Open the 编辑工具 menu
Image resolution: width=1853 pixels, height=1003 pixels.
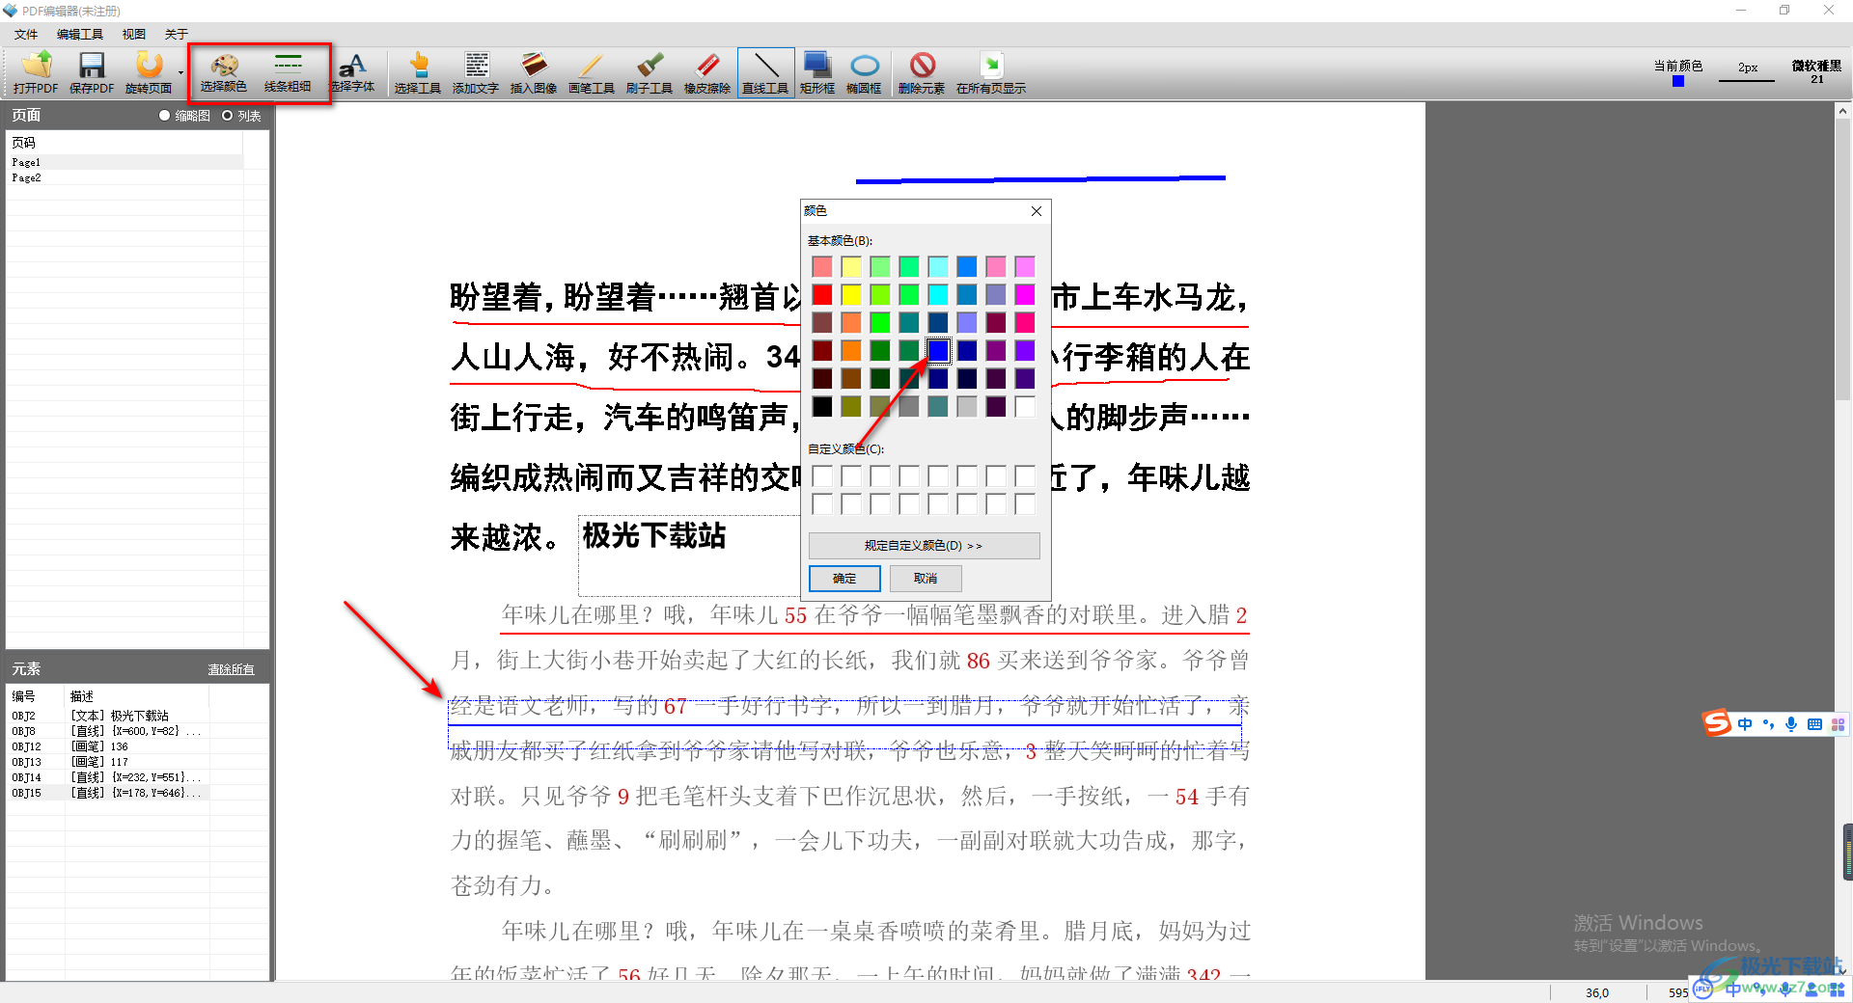click(x=79, y=34)
